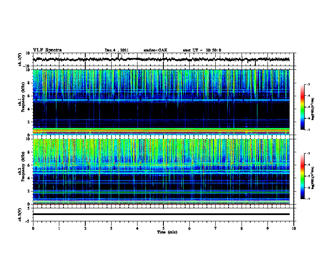Screen dimensions: 331x256
Task: Click the "2" kHz tick of ch.2 spectrogram
Action: tap(29, 191)
